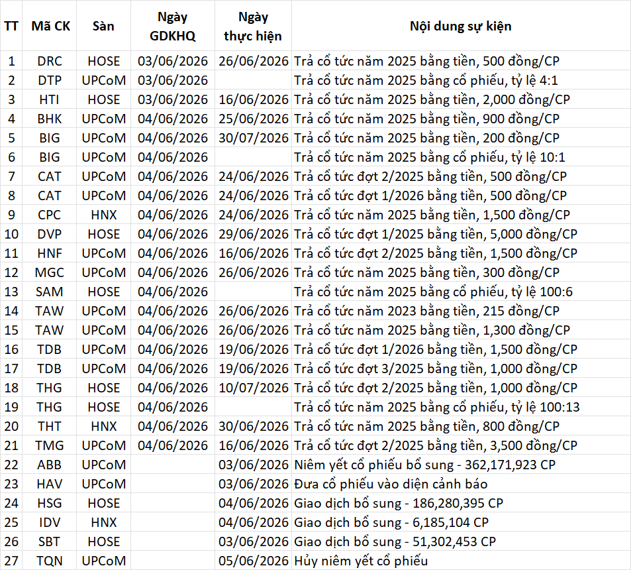
Task: Select the TMG stock code cell
Action: pos(50,445)
